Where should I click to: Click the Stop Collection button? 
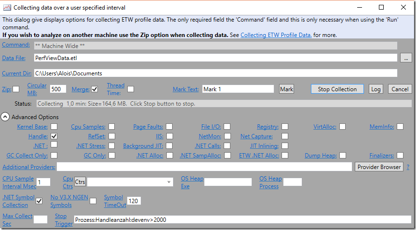337,89
